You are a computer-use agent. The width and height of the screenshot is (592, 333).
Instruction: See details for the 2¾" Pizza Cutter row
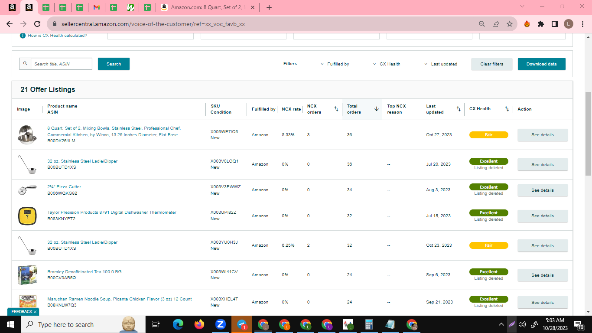[543, 190]
